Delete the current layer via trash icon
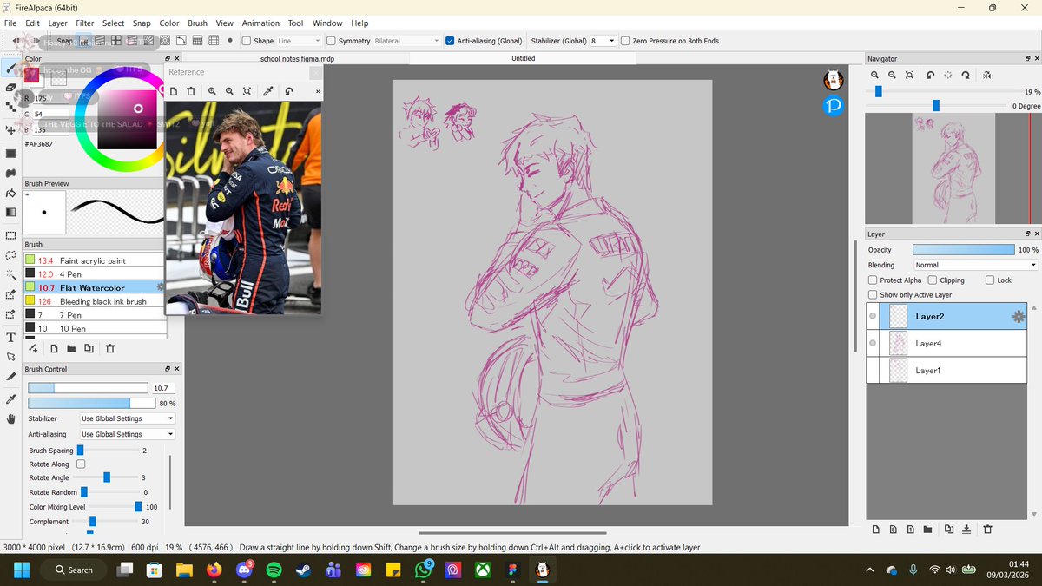Screen dimensions: 1042x586 click(987, 529)
